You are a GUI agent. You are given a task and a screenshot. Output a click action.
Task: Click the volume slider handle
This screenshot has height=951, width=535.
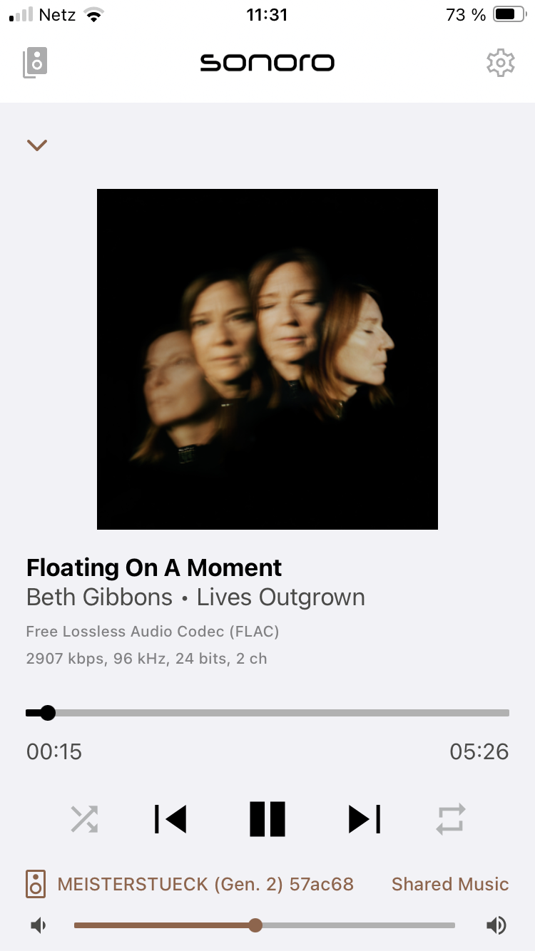(255, 925)
